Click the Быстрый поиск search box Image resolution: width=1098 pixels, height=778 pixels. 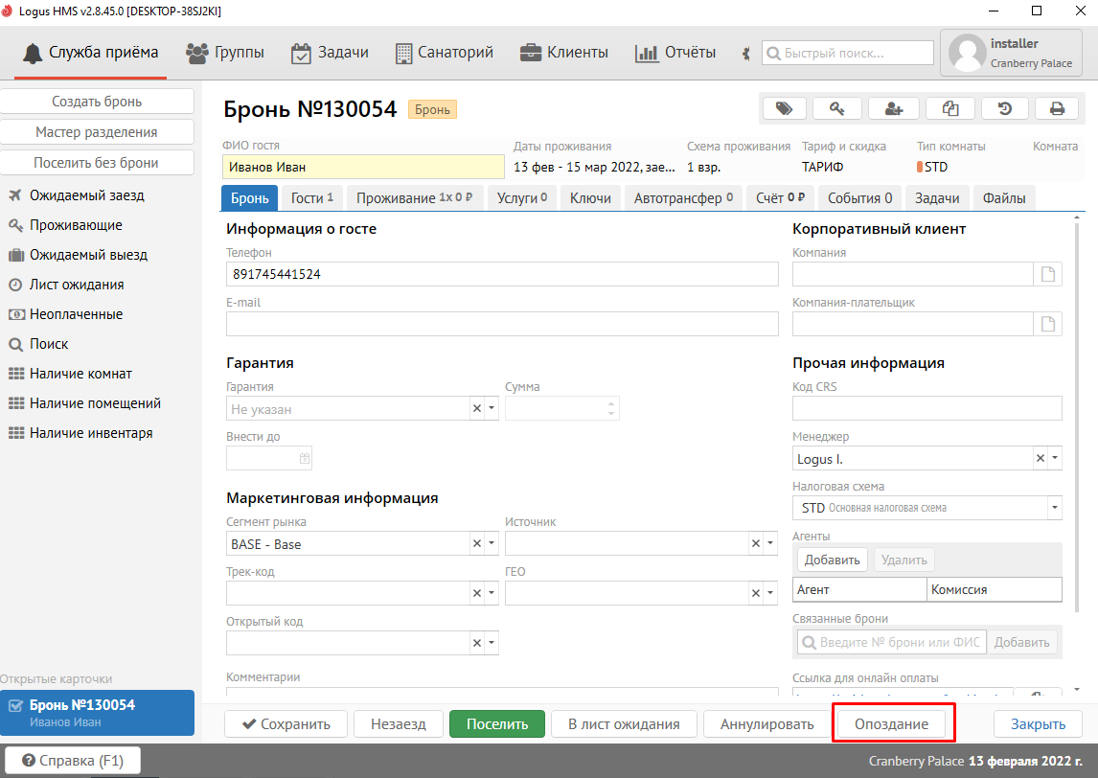point(848,53)
